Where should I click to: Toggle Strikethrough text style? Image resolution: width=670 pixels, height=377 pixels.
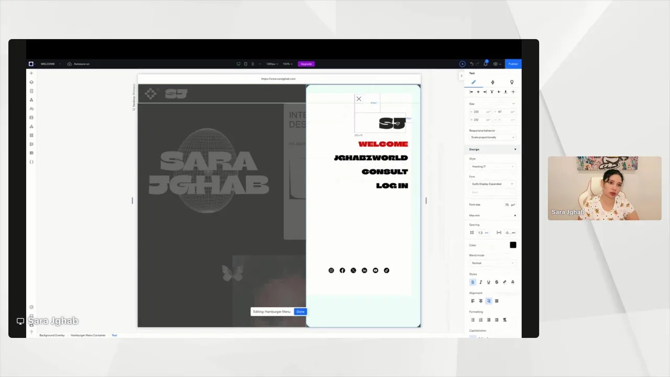point(496,282)
